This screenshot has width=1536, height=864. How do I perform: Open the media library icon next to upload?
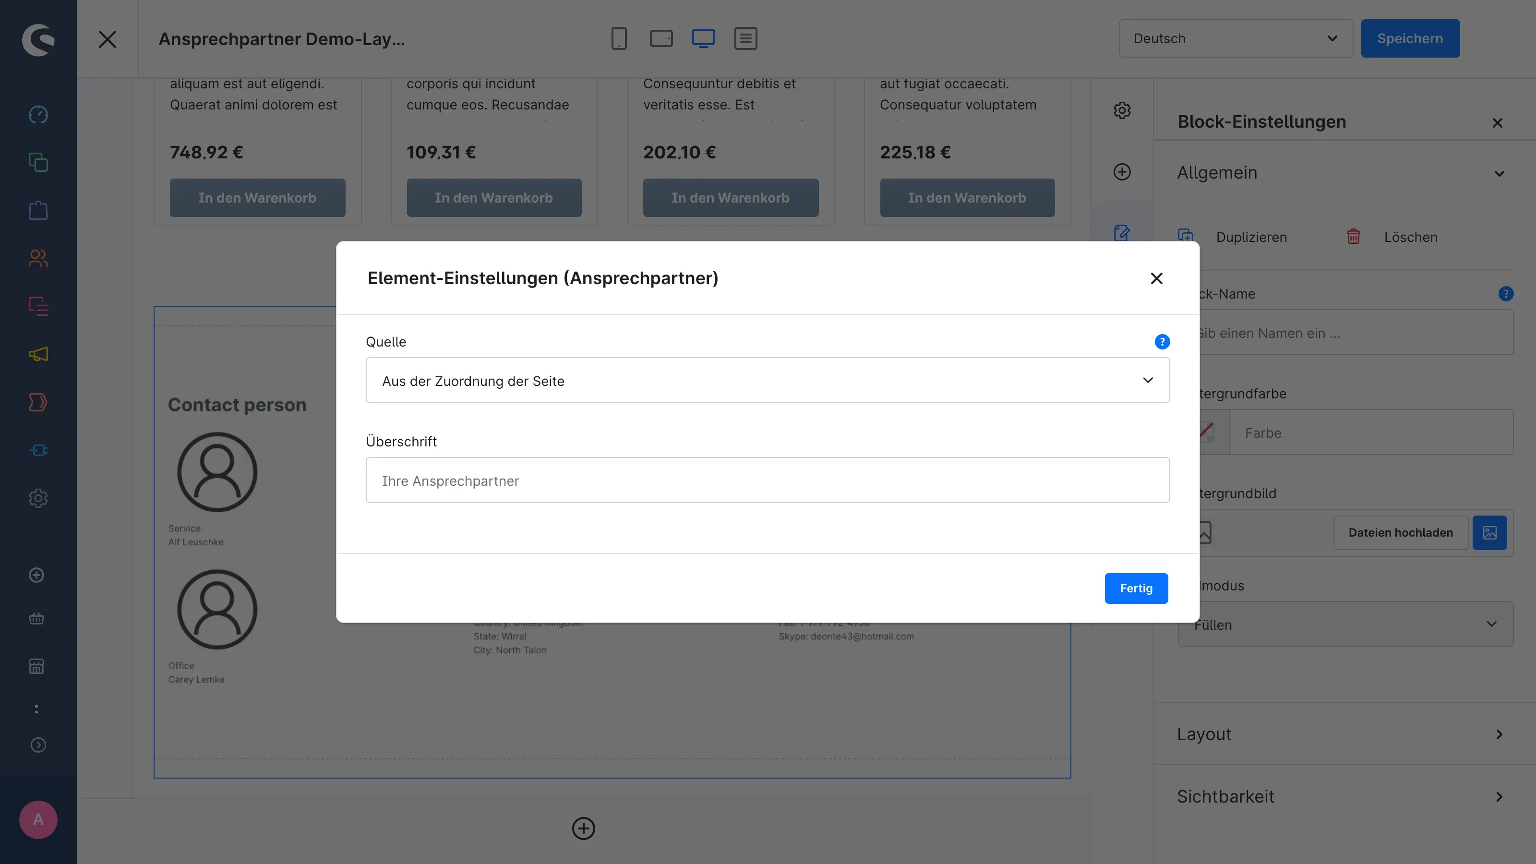click(x=1489, y=532)
